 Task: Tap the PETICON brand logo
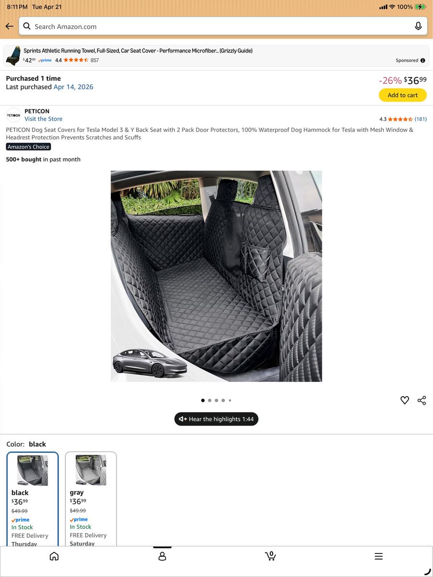[13, 115]
